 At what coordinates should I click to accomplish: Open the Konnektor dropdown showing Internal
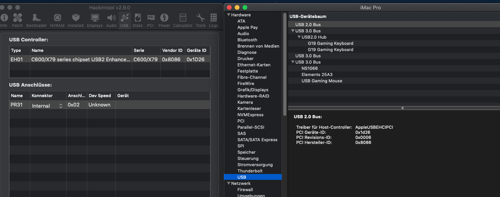coord(47,106)
